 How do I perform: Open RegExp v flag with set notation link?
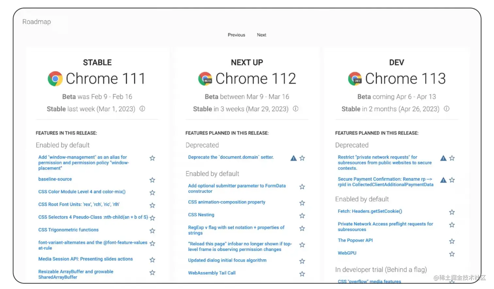236,230
